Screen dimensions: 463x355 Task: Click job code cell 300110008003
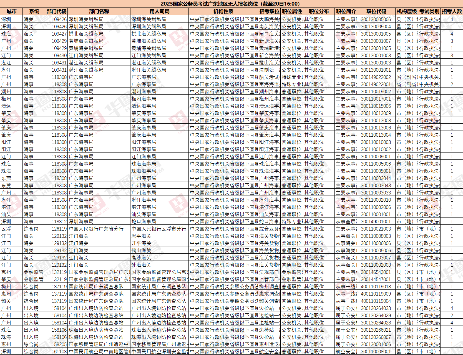click(x=376, y=236)
